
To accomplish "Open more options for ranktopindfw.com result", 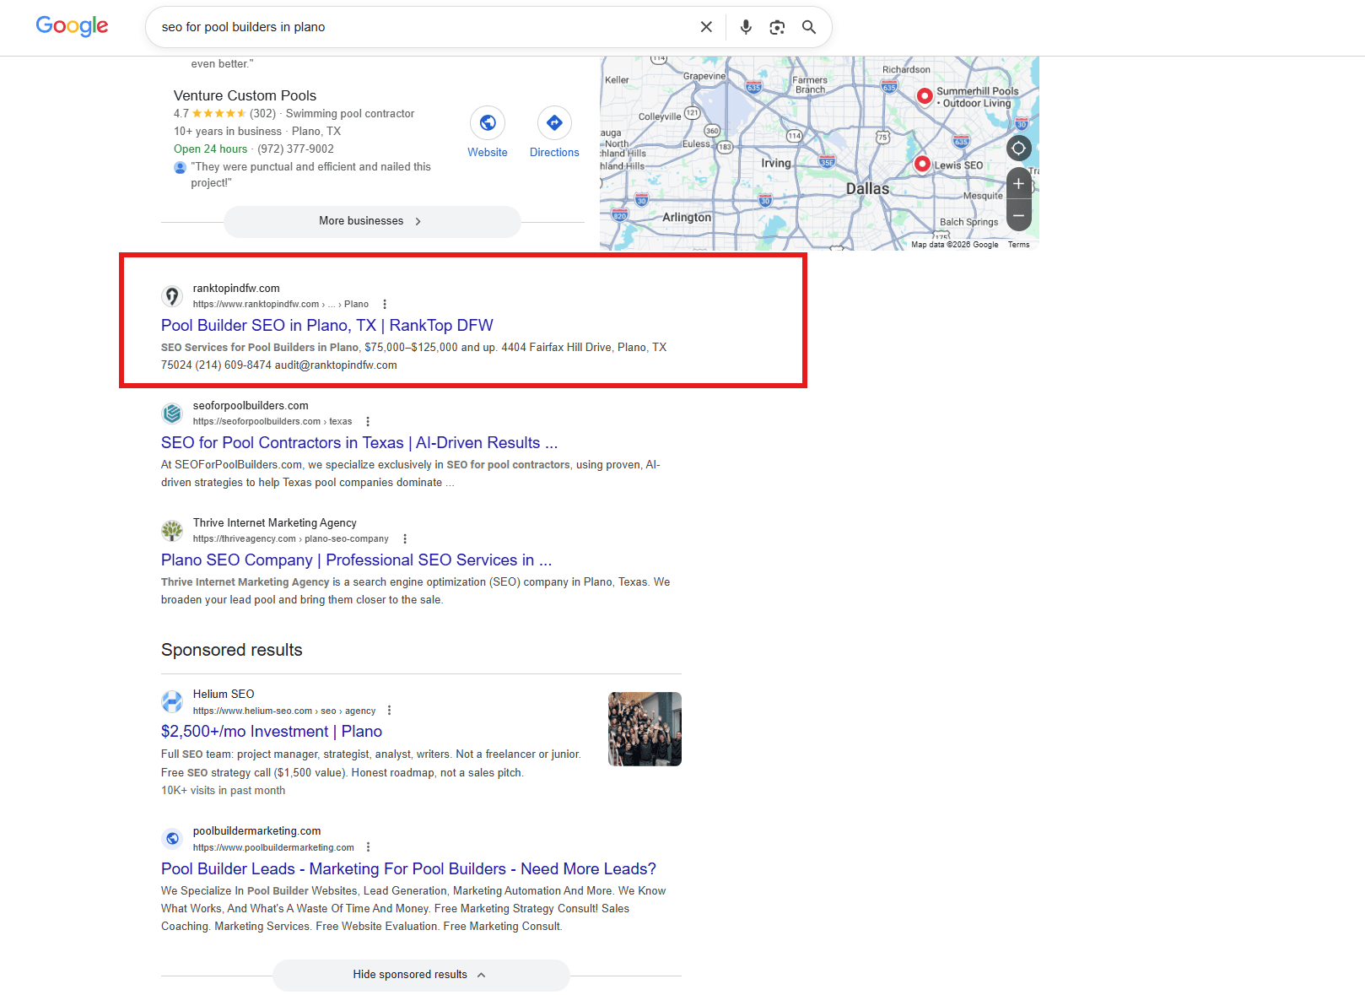I will [x=385, y=305].
